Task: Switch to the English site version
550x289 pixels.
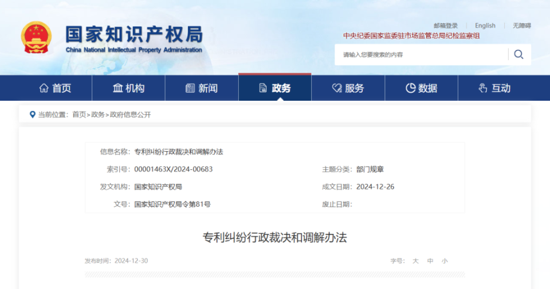Action: coord(485,26)
